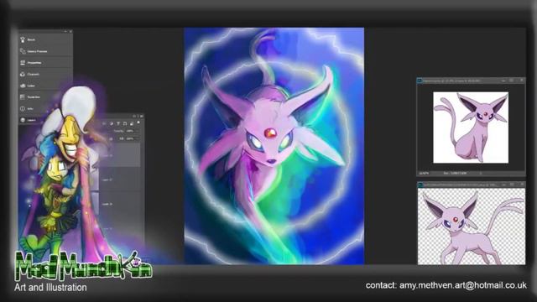Screen dimensions: 537x302
Task: Click zoom percentage in sitting Espeon window
Action: click(425, 174)
